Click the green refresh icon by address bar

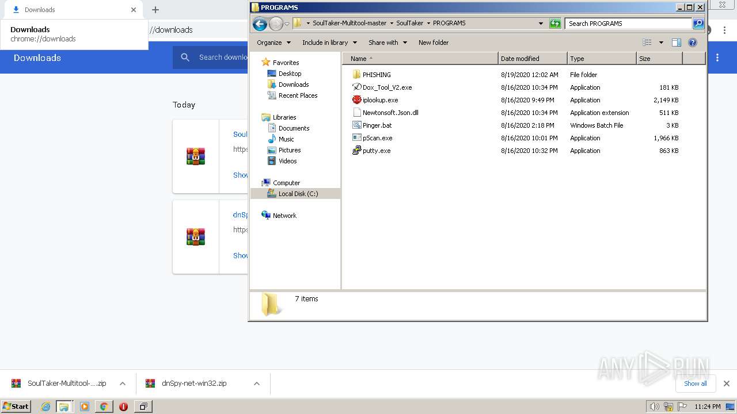[555, 24]
